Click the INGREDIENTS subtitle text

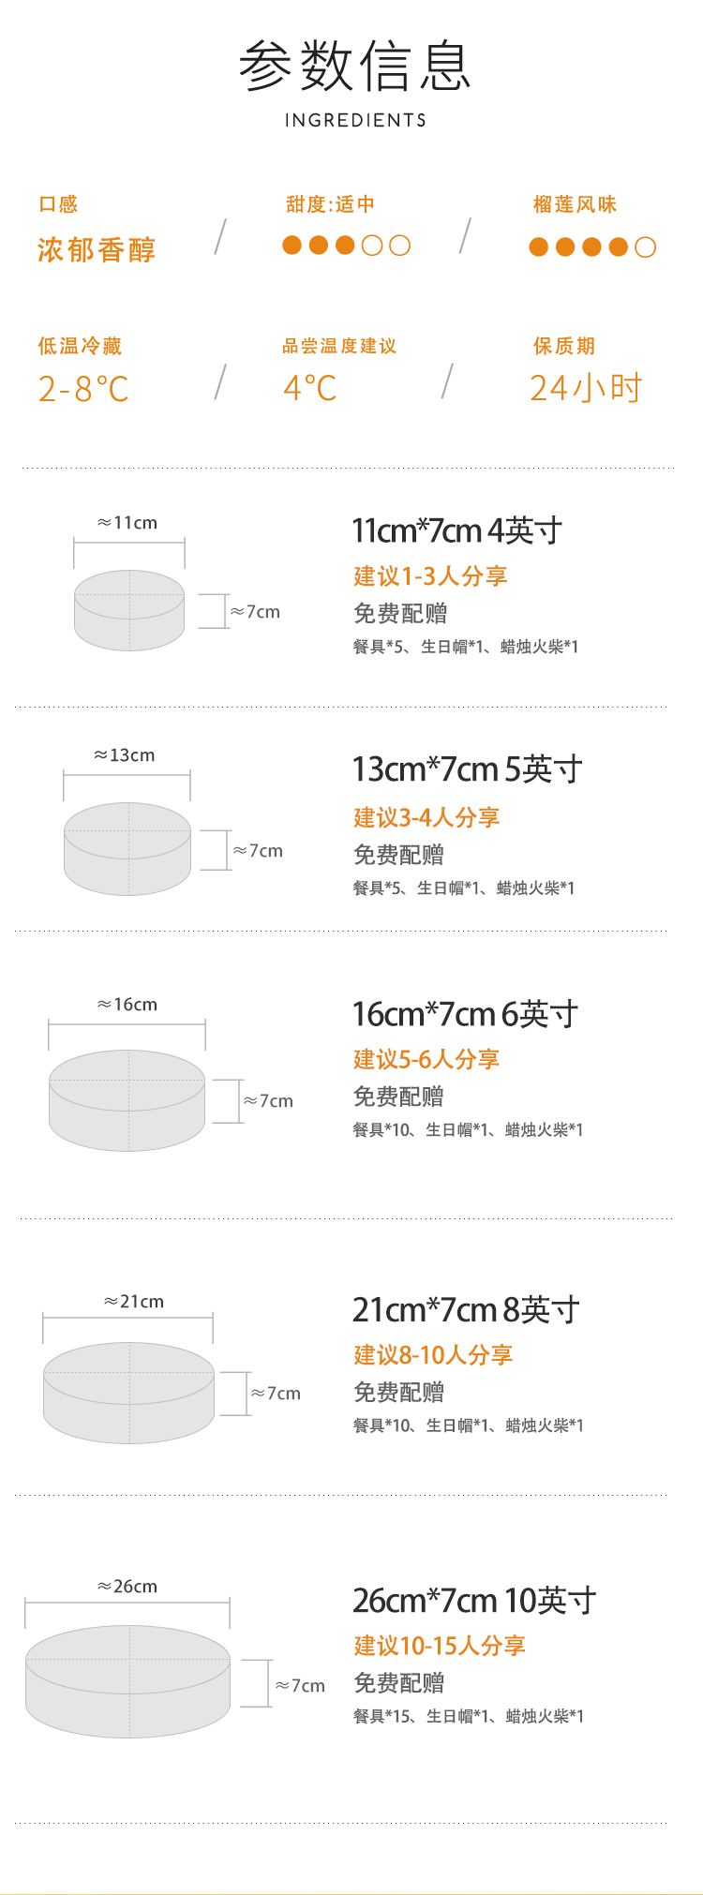355,120
